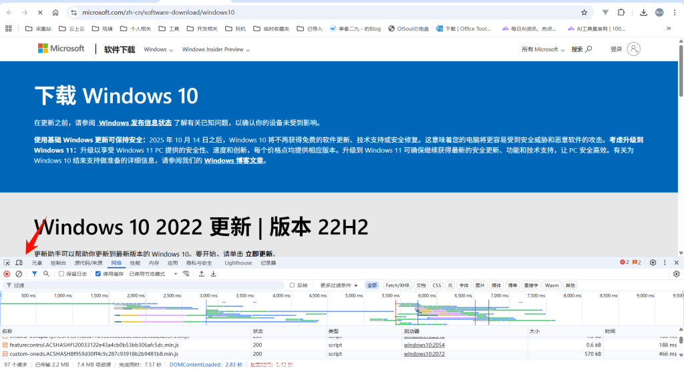The height and width of the screenshot is (370, 684).
Task: Toggle the blue filter funnel icon
Action: click(x=35, y=274)
